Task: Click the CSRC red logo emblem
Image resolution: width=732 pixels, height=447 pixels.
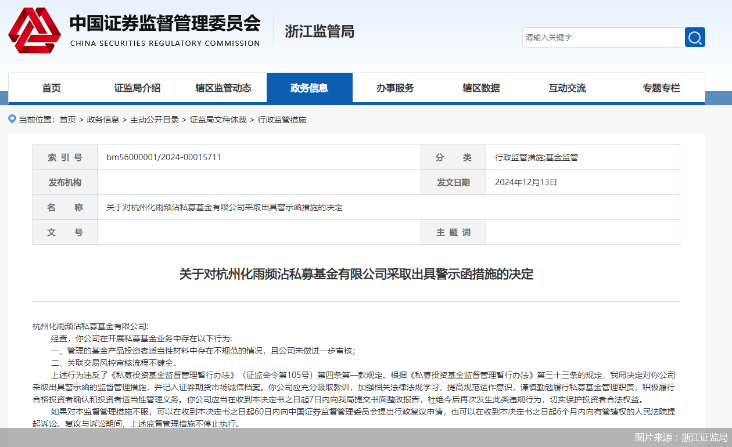Action: (x=34, y=30)
